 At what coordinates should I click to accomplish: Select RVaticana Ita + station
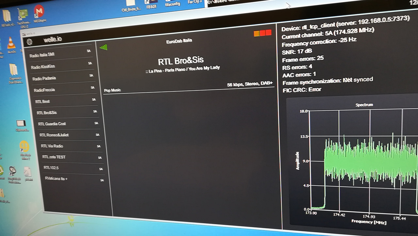tap(74, 179)
